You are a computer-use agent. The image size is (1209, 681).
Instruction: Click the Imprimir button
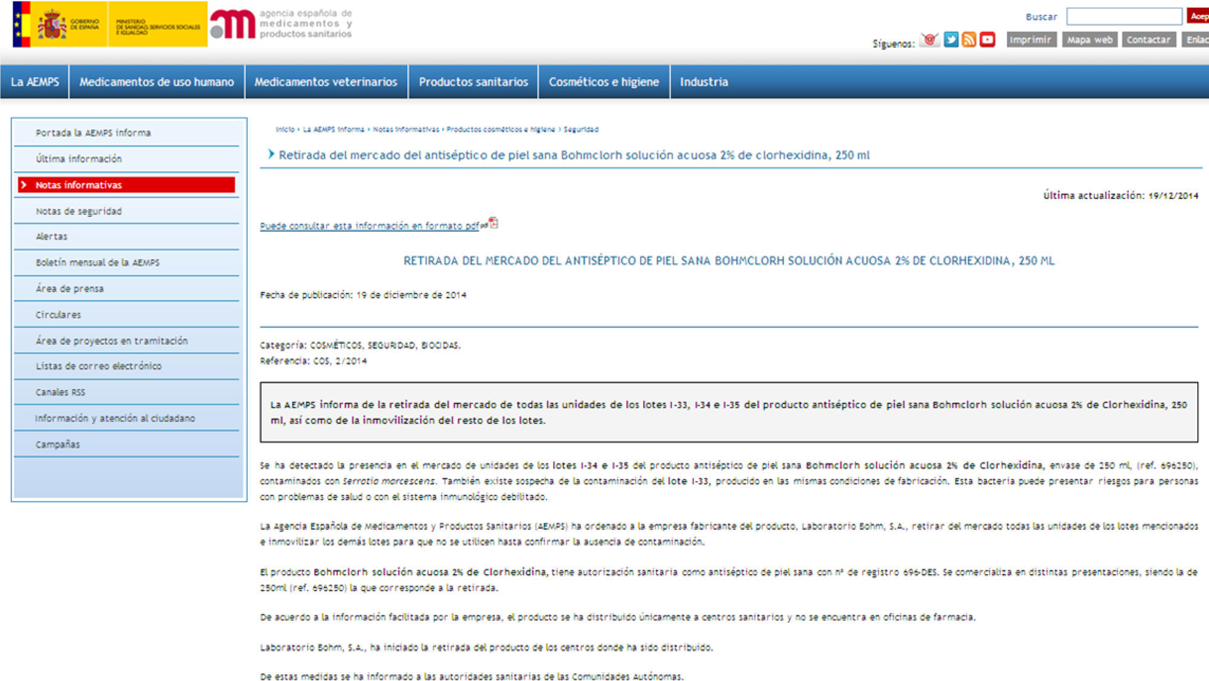(x=1031, y=40)
